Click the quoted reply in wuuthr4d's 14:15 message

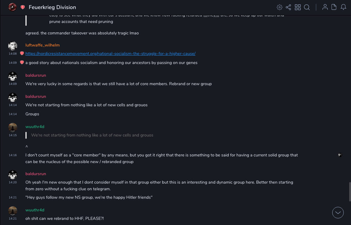[x=92, y=135]
